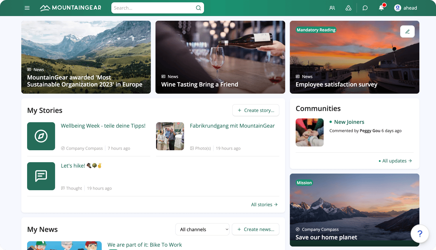
Task: Click the '7 hours ago' timestamp
Action: coord(119,148)
